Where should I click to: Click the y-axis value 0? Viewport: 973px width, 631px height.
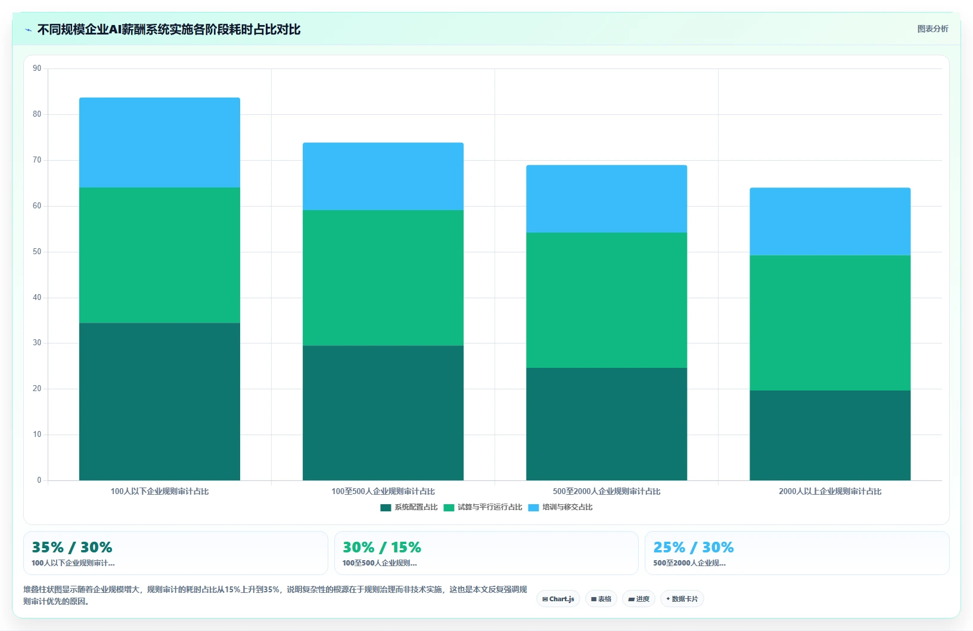[39, 480]
